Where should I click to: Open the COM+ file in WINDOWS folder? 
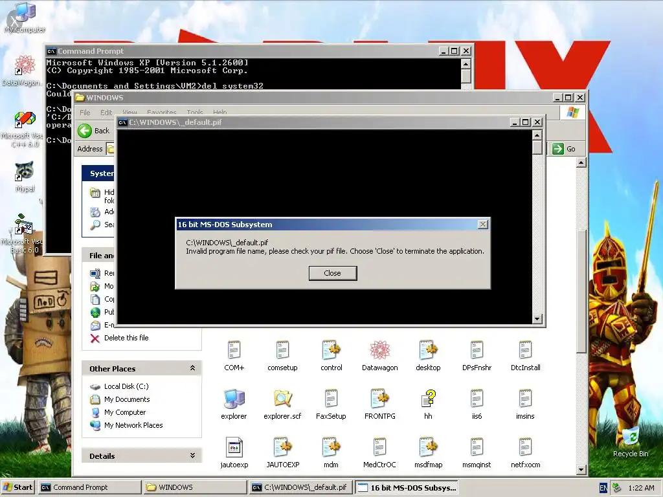coord(234,356)
